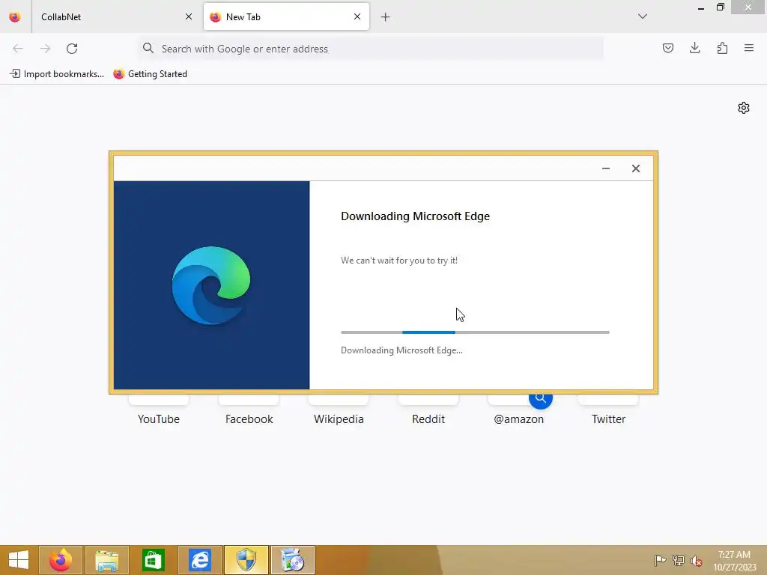The height and width of the screenshot is (575, 767).
Task: Select the 'Downloading Microsoft Edge...' status text
Action: [x=401, y=350]
